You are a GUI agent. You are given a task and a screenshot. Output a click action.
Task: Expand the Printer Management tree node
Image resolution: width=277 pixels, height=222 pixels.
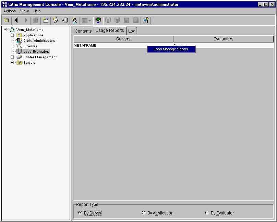click(12, 57)
